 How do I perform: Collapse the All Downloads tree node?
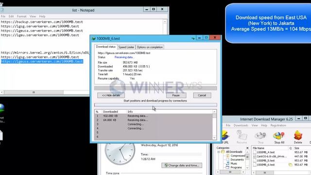(219, 152)
